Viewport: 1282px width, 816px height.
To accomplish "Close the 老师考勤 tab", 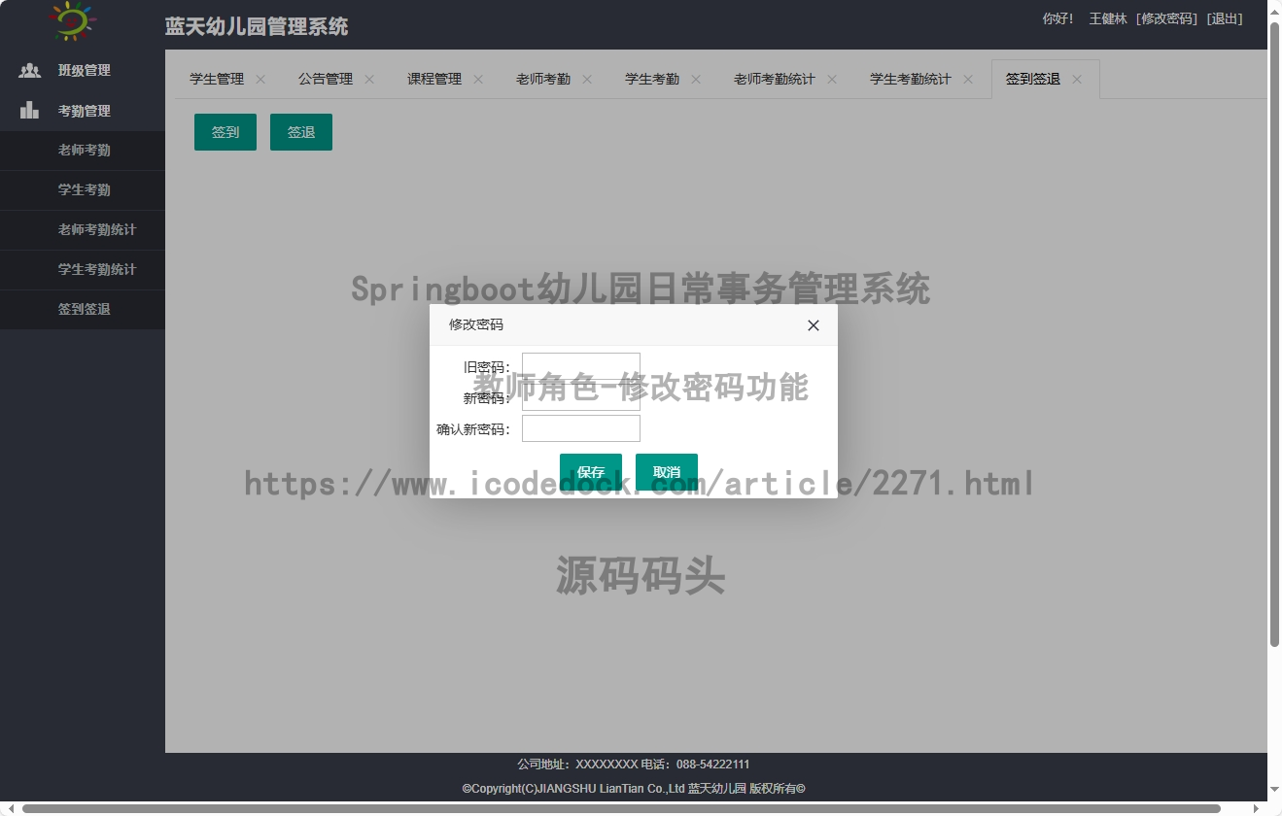I will pos(587,80).
